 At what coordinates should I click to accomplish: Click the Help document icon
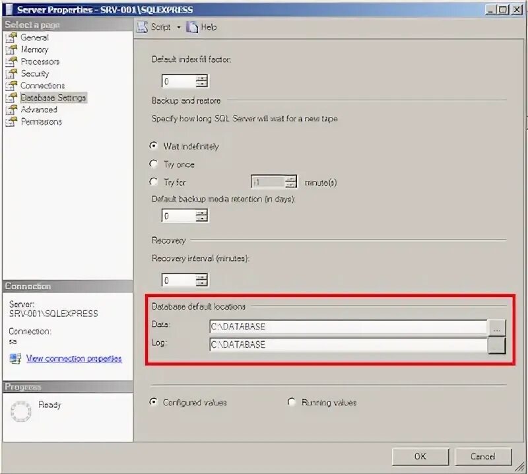[x=192, y=27]
